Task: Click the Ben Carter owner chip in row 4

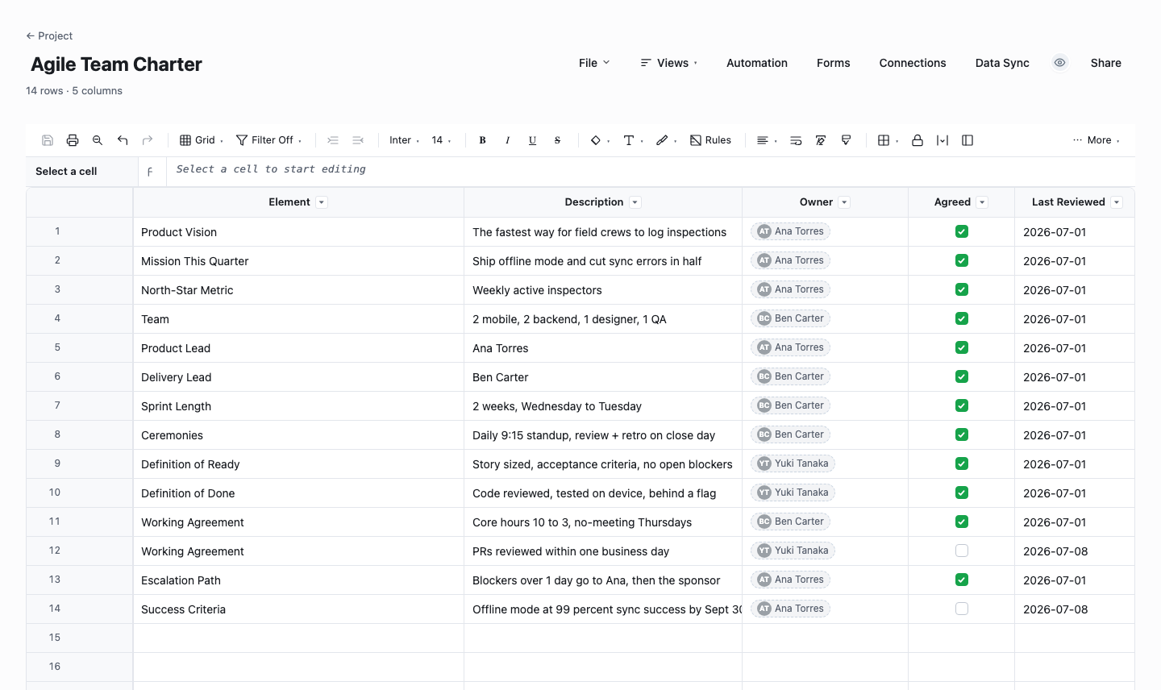Action: point(791,318)
